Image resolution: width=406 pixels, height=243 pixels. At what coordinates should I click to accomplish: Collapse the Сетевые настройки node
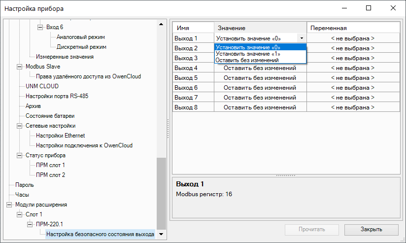coord(20,126)
